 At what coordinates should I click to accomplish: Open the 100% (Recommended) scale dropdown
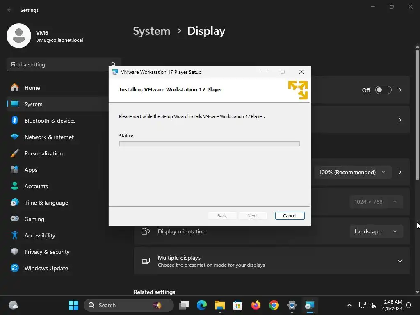tap(352, 172)
